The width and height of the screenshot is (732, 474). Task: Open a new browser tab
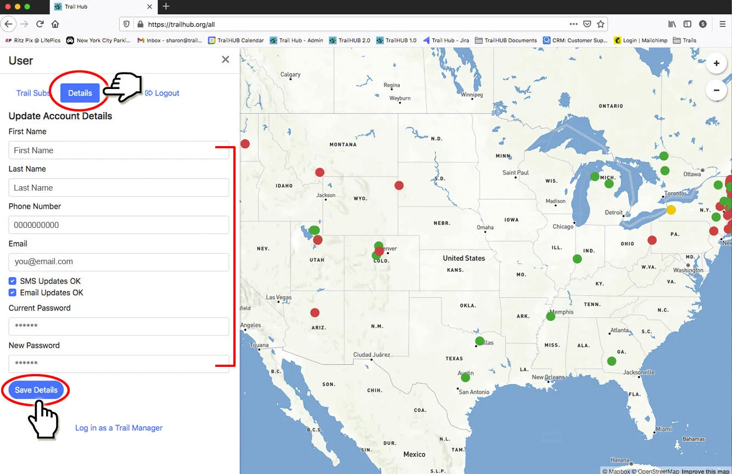tap(166, 7)
